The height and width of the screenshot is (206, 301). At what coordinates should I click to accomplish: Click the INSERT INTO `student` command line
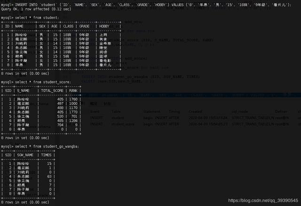tap(146, 5)
